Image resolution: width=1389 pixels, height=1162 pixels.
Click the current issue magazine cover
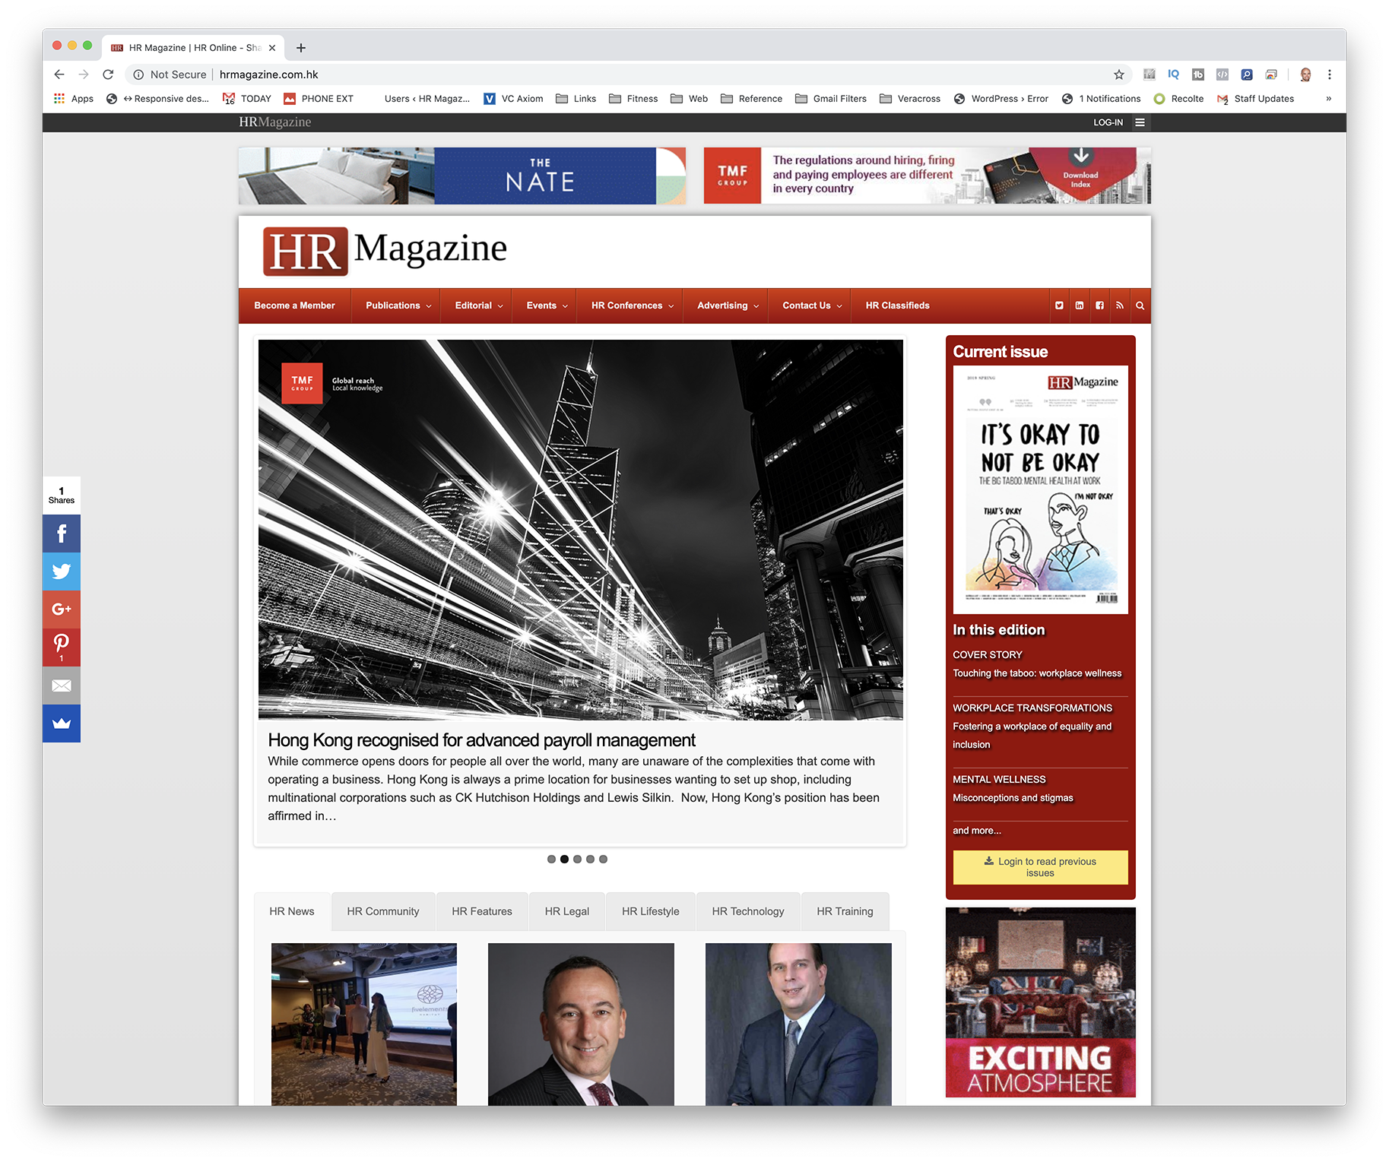(x=1040, y=489)
